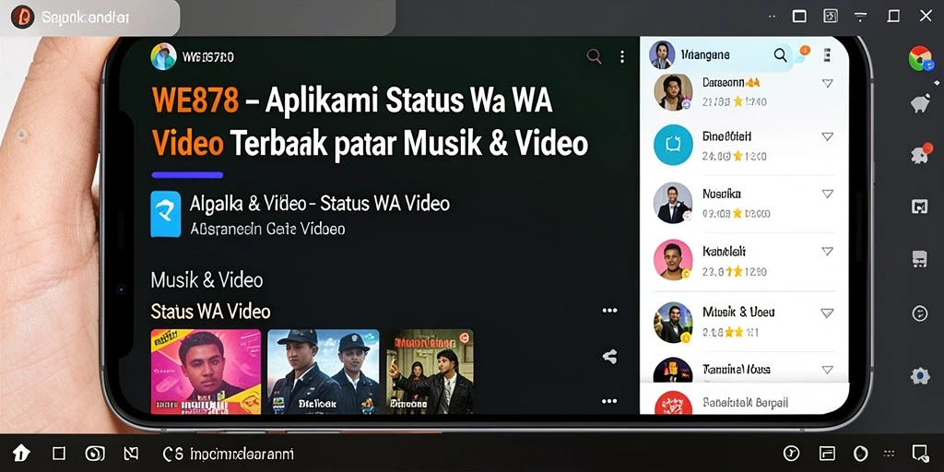Expand the first contact row's dropdown arrow
944x472 pixels.
[827, 83]
